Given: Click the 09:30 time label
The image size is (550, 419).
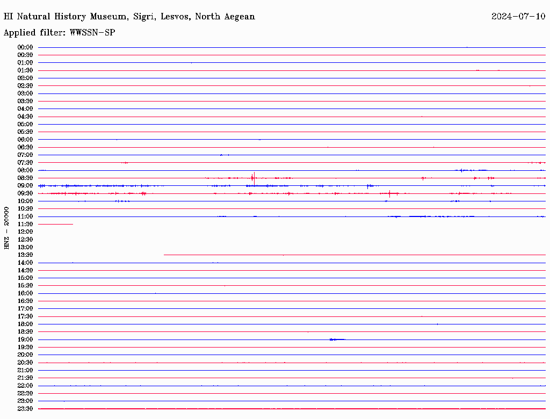Looking at the screenshot, I should click(x=25, y=193).
